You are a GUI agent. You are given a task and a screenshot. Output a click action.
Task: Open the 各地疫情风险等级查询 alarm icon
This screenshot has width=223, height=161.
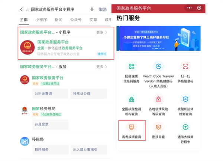pyautogui.click(x=158, y=99)
